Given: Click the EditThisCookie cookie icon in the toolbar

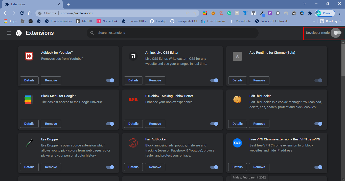Looking at the screenshot, I should (x=213, y=13).
